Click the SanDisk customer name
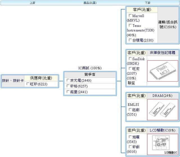 click(138, 59)
